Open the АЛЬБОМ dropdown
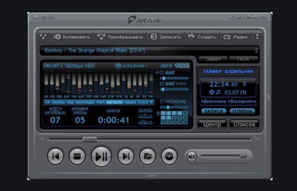Image resolution: width=297 pixels, height=191 pixels. [131, 66]
